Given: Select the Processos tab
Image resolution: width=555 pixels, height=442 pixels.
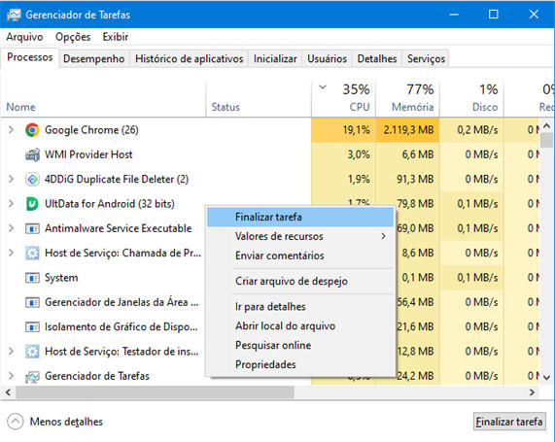Looking at the screenshot, I should pyautogui.click(x=30, y=57).
